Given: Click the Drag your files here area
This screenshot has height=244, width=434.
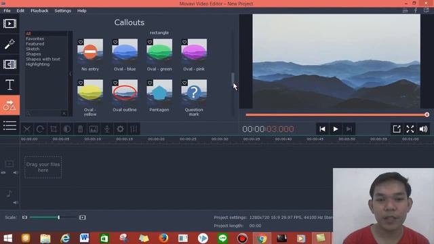Looking at the screenshot, I should click(43, 167).
